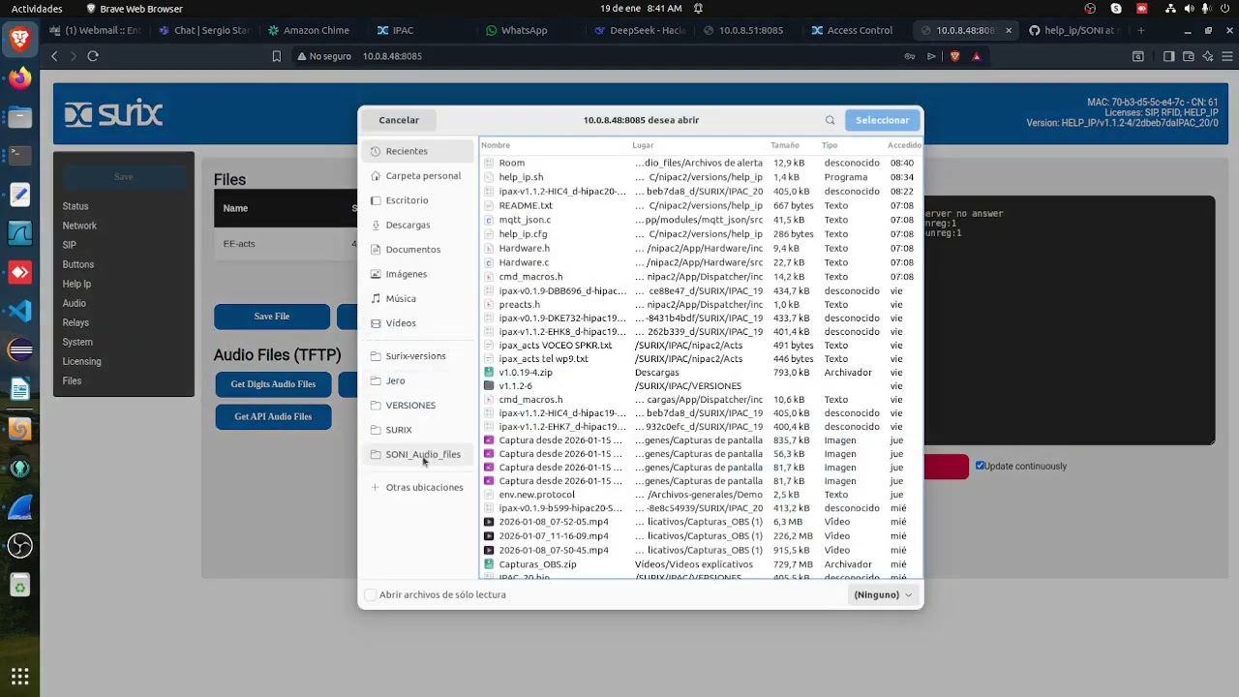Open the trash icon in dock

pos(19,585)
